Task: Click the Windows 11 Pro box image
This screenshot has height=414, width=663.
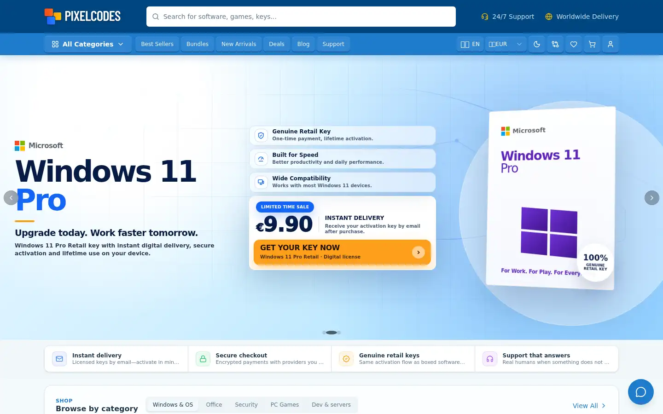Action: (x=551, y=198)
